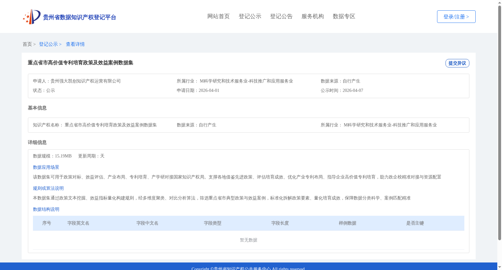The height and width of the screenshot is (270, 502).
Task: Click publicity time 2026-04-07
Action: [x=353, y=90]
